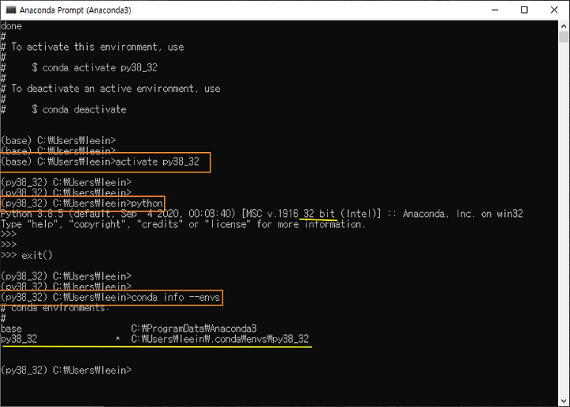Click the '>>> exit()' line
The width and height of the screenshot is (570, 407).
27,255
